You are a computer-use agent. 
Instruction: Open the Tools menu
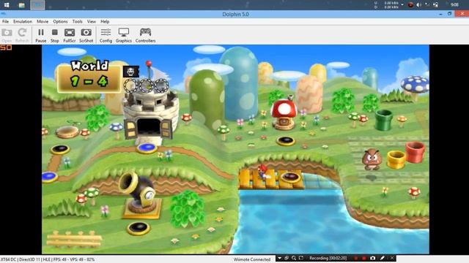[77, 21]
